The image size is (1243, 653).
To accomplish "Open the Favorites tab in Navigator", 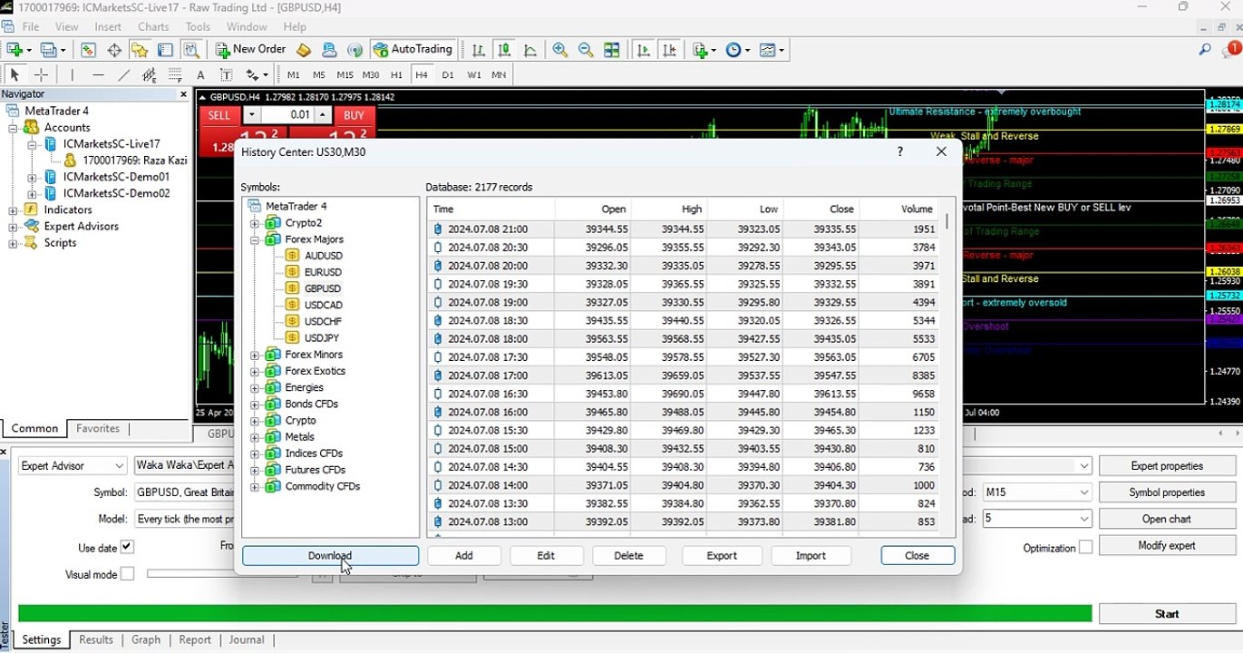I will pos(98,428).
